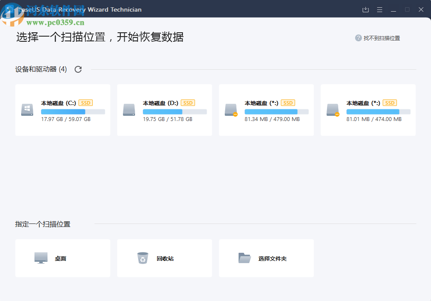Click the Windows drive icon for C:
This screenshot has height=301, width=431.
tap(27, 110)
